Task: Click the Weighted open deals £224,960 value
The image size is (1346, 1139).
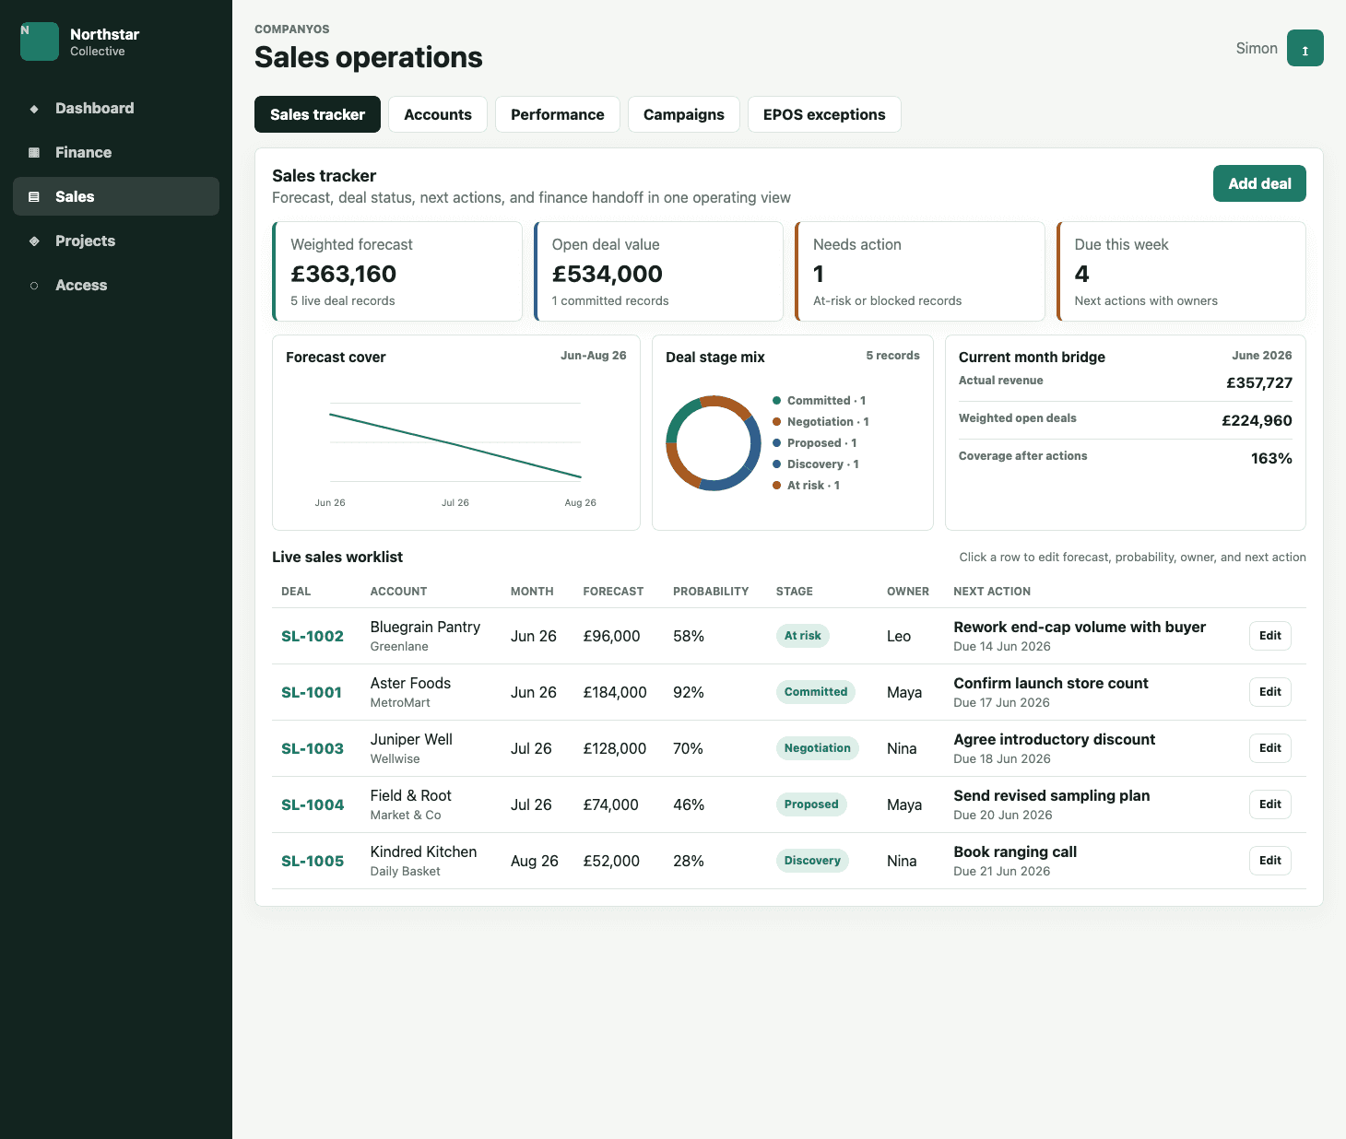Action: pos(1257,420)
